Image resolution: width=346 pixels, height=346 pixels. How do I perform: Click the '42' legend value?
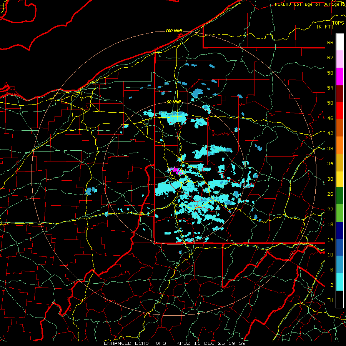tap(330, 133)
